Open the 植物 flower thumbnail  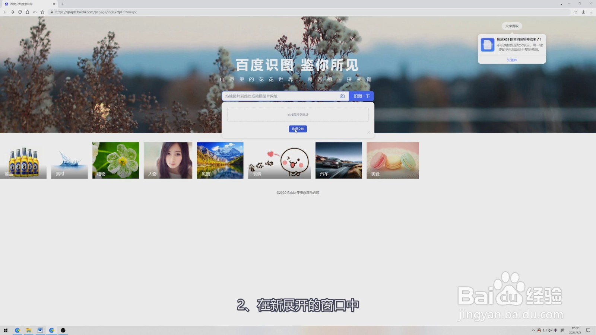click(115, 160)
